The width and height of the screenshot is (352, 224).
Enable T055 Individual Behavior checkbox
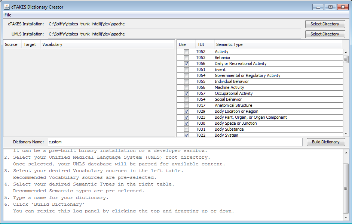coord(186,81)
